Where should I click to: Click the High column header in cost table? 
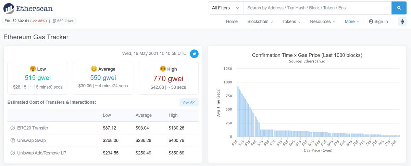click(x=173, y=115)
